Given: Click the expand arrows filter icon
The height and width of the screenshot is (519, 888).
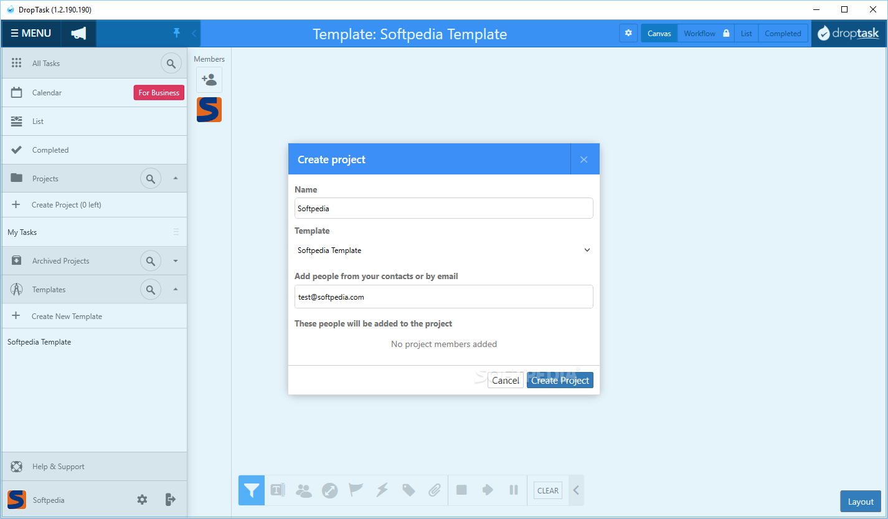Looking at the screenshot, I should click(330, 490).
